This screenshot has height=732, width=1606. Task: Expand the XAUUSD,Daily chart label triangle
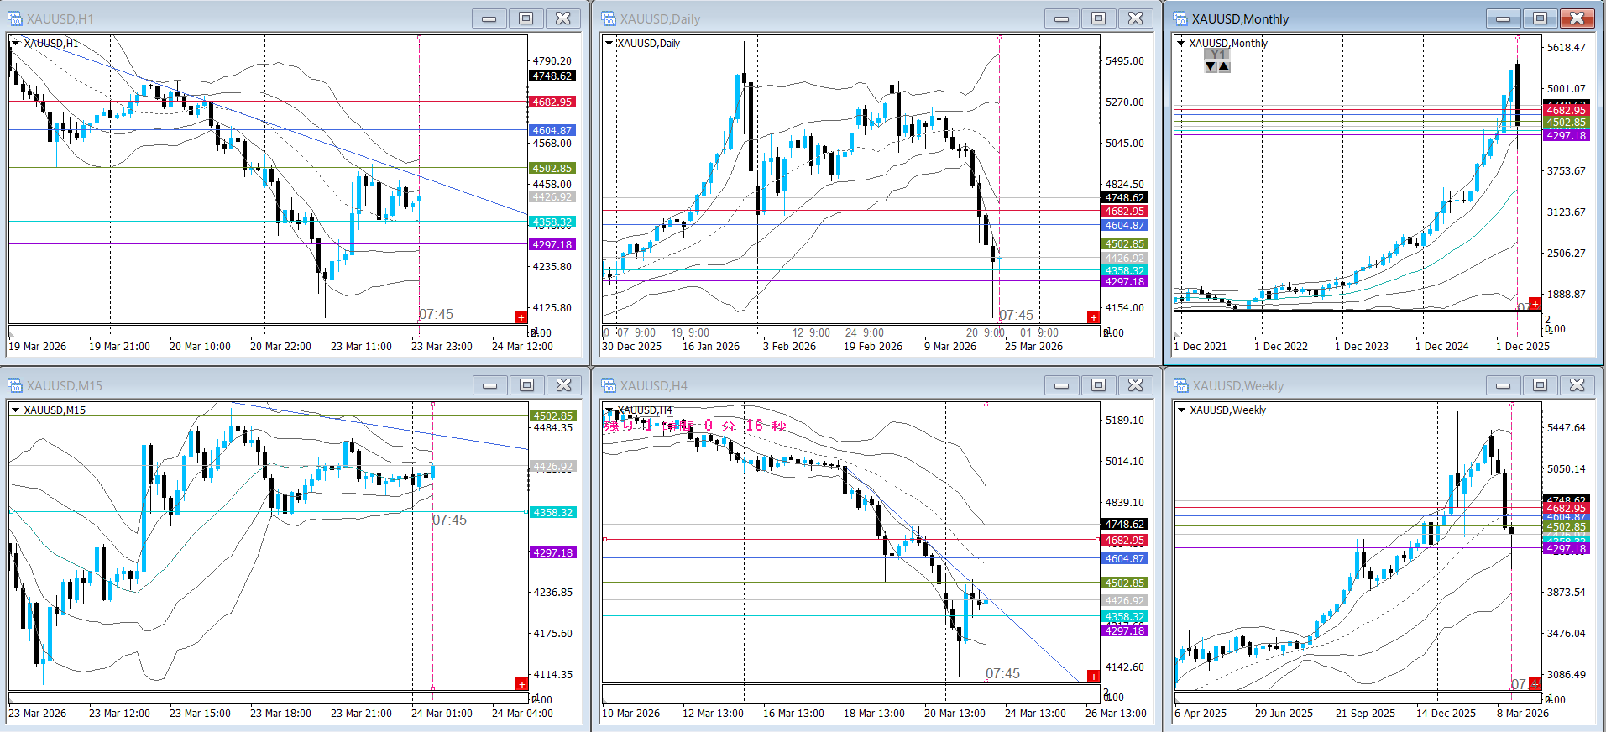(609, 44)
